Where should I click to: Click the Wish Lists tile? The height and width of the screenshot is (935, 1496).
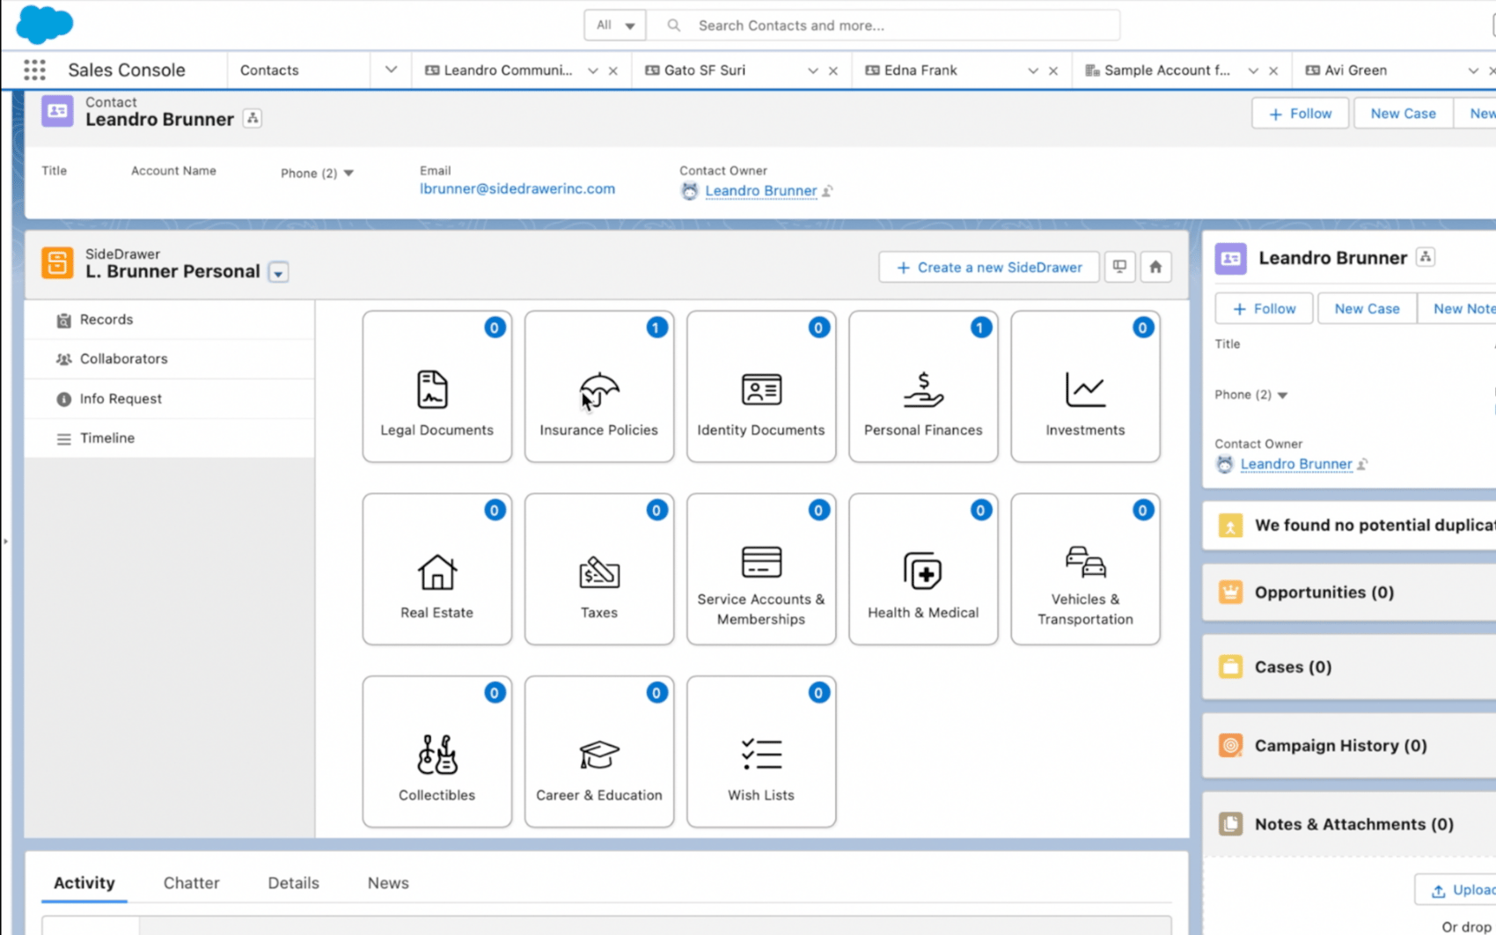760,752
